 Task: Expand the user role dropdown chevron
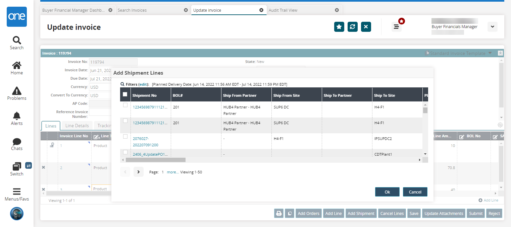click(492, 27)
